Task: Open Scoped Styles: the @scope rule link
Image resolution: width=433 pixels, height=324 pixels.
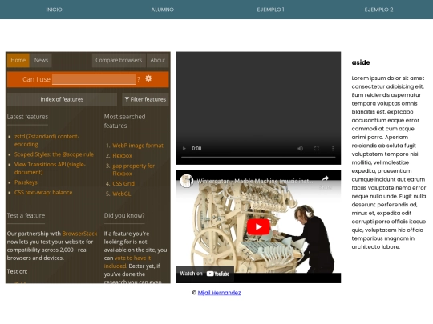Action: pos(55,154)
